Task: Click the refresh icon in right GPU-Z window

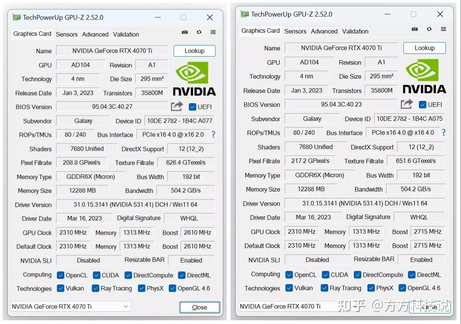Action: [x=429, y=29]
